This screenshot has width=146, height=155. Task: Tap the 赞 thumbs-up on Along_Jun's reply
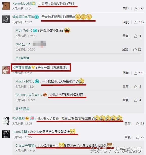pos(135,49)
